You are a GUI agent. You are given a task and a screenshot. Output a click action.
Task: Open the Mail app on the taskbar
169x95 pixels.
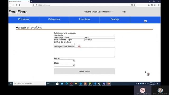point(62,84)
